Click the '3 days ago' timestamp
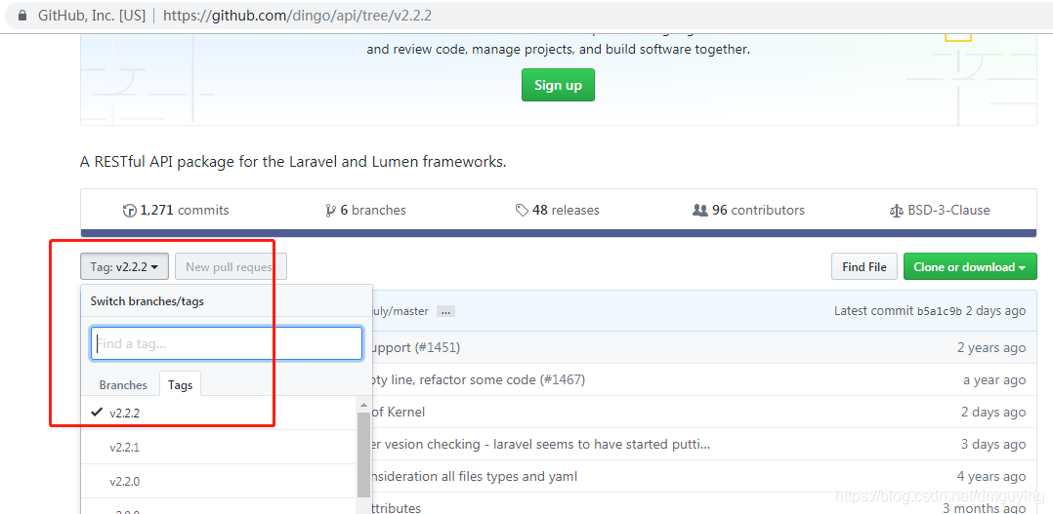This screenshot has width=1053, height=514. (993, 444)
